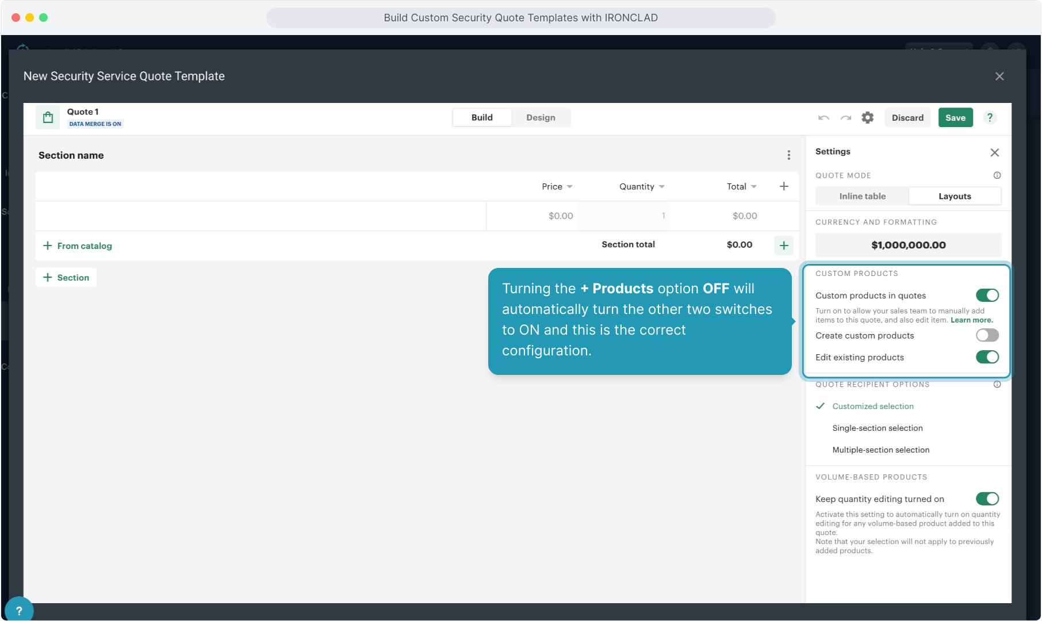Click the Quote Mode info icon

(997, 175)
